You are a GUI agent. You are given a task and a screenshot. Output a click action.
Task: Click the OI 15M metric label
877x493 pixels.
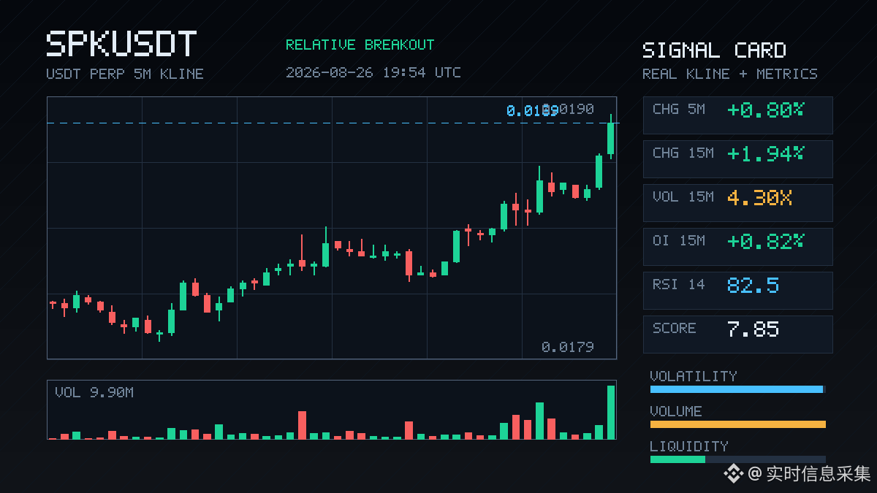(x=679, y=241)
